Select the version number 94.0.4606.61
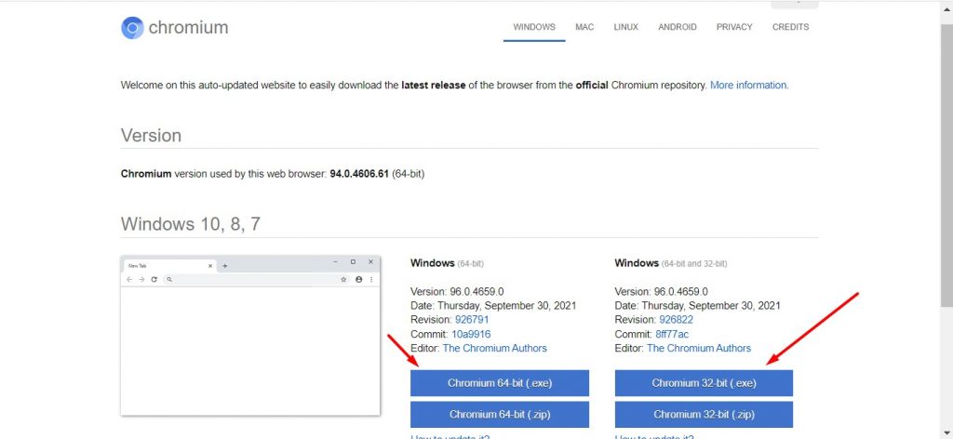953x439 pixels. (359, 174)
